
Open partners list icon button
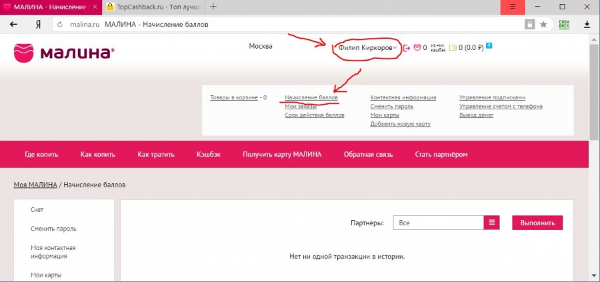[x=492, y=223]
